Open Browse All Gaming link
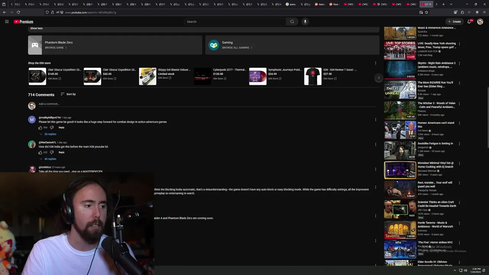 tap(237, 48)
